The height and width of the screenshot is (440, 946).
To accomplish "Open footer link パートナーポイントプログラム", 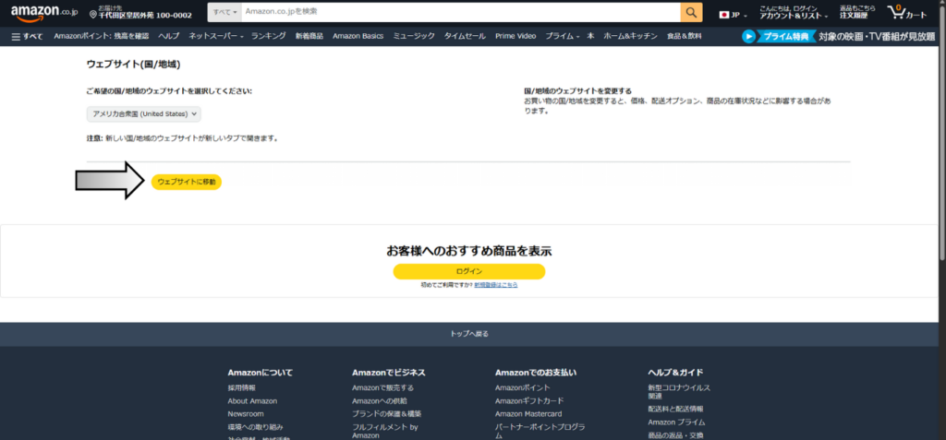I will point(540,431).
